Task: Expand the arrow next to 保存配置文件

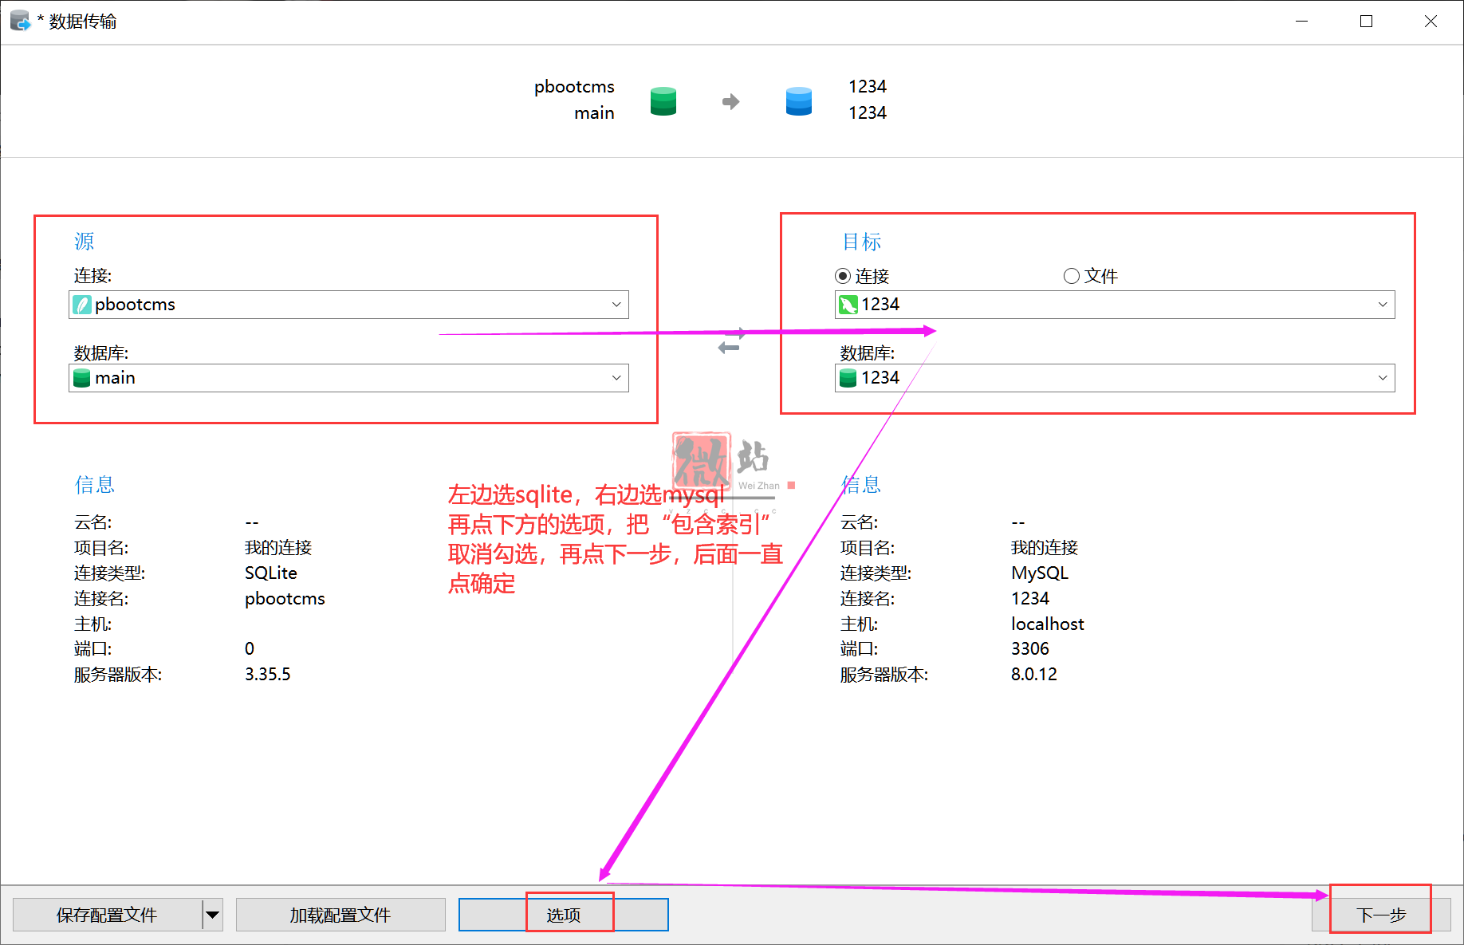Action: point(212,915)
